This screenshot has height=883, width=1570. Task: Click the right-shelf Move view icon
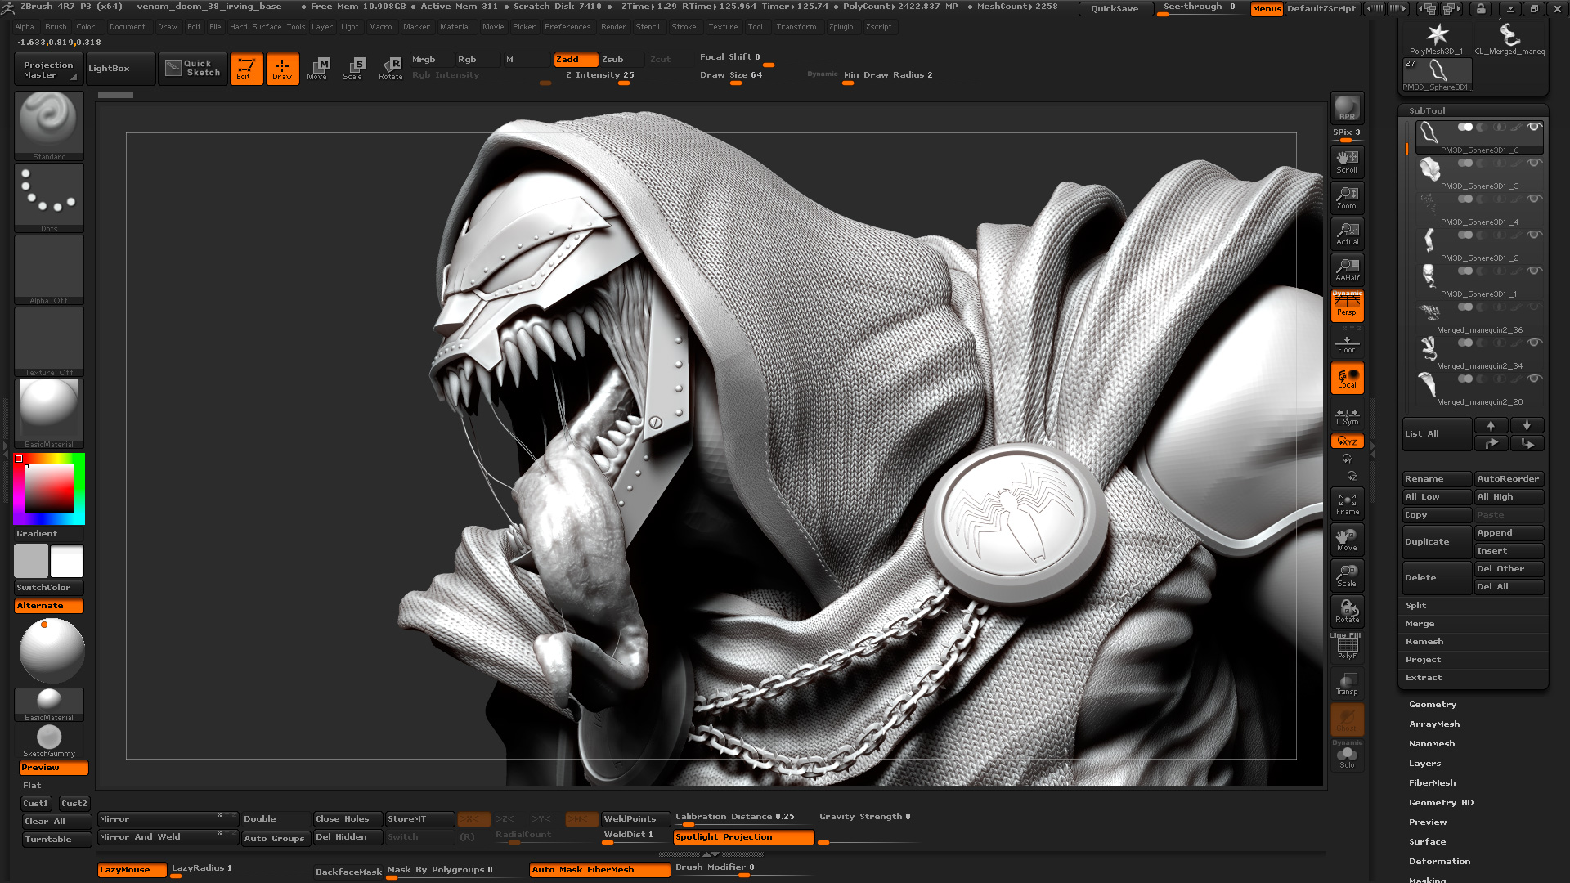pyautogui.click(x=1347, y=540)
